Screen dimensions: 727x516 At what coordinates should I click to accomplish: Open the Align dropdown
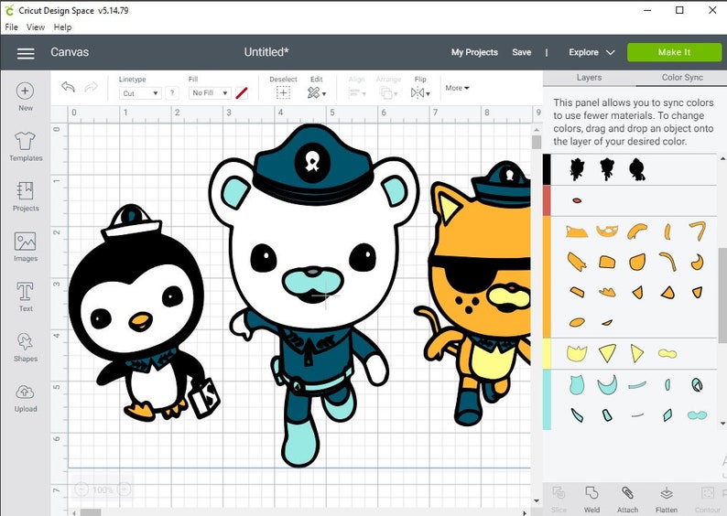tap(356, 93)
